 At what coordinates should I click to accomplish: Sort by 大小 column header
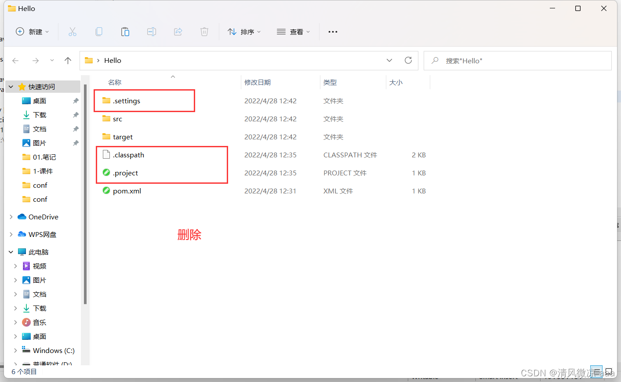click(396, 83)
